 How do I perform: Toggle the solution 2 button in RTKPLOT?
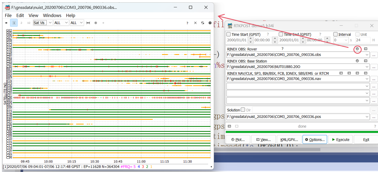click(x=21, y=23)
